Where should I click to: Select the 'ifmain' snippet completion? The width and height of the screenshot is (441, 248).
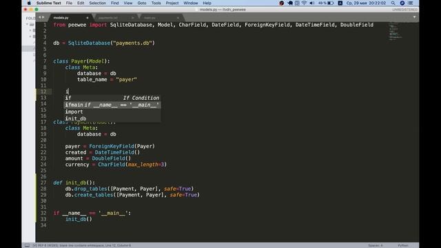coord(112,105)
